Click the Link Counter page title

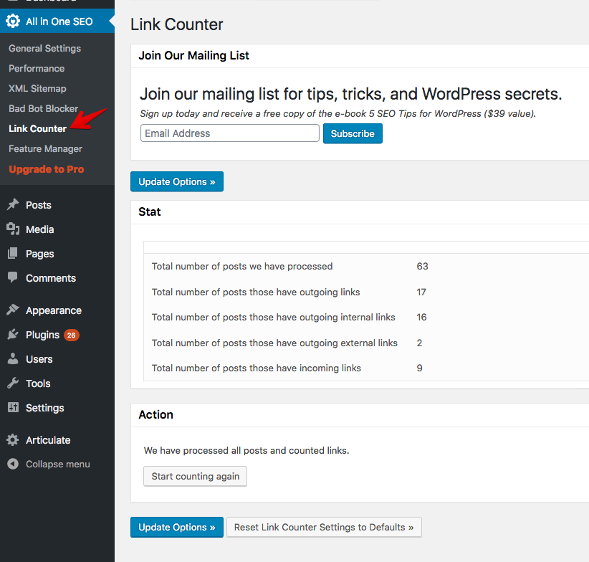(x=176, y=24)
